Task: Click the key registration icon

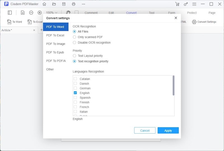Action: pyautogui.click(x=186, y=4)
